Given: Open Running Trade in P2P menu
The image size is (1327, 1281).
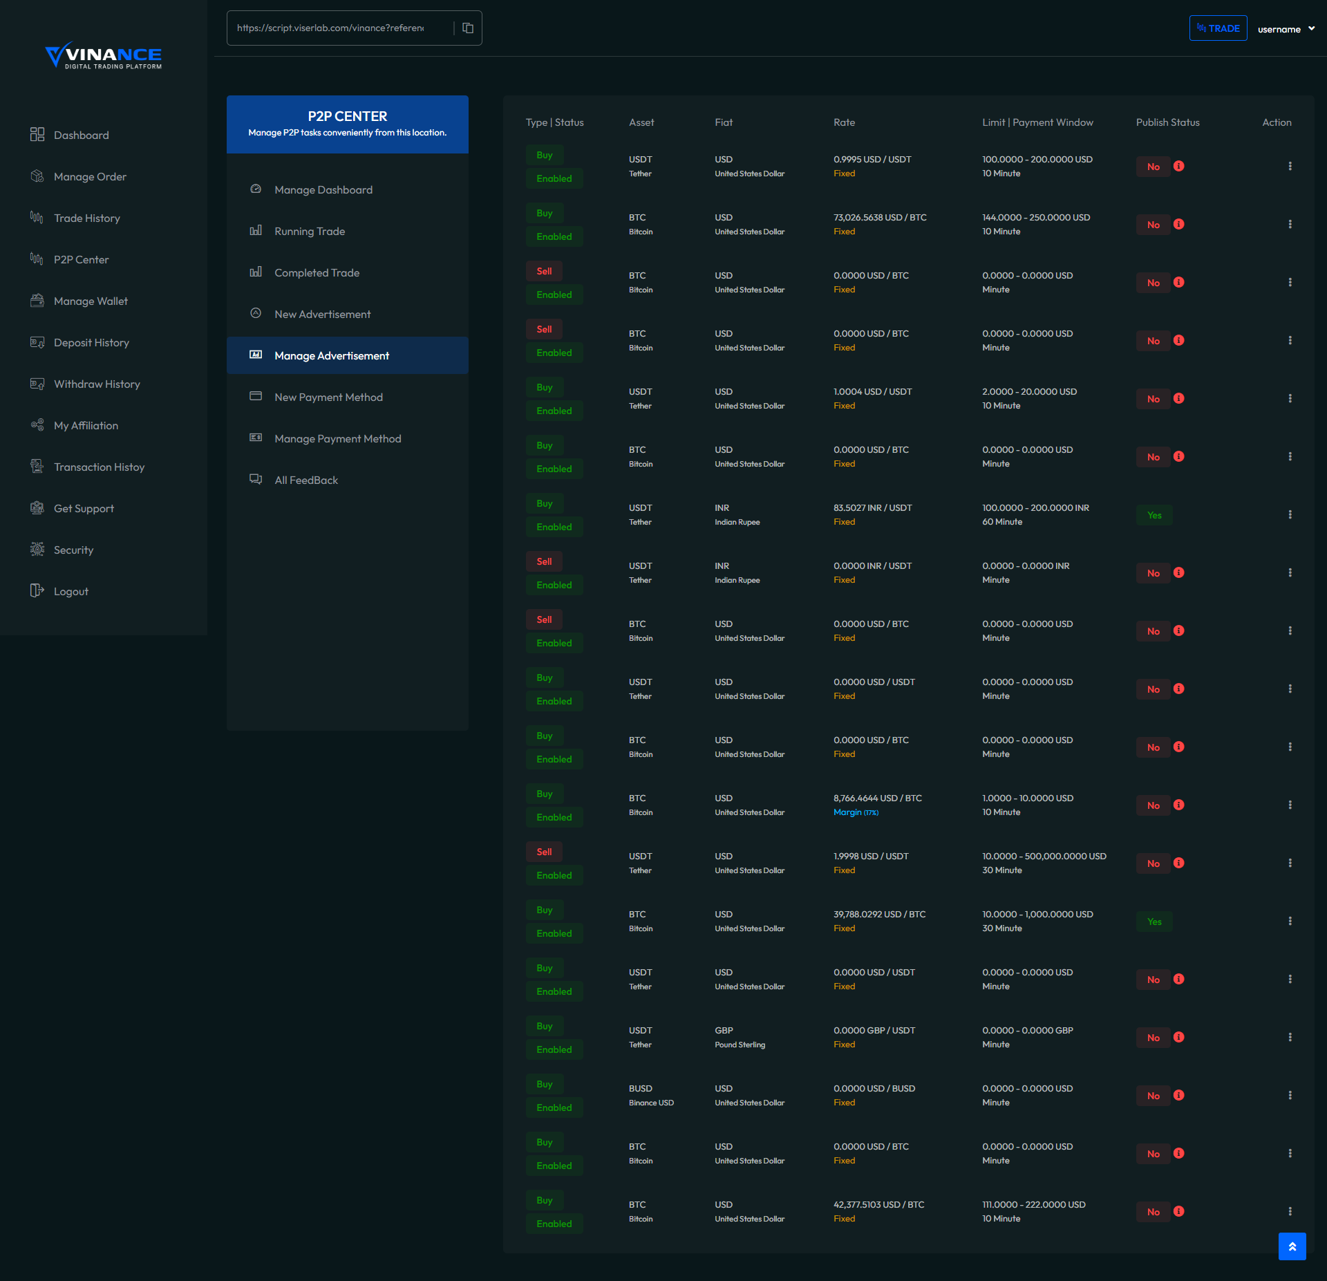Looking at the screenshot, I should point(310,231).
